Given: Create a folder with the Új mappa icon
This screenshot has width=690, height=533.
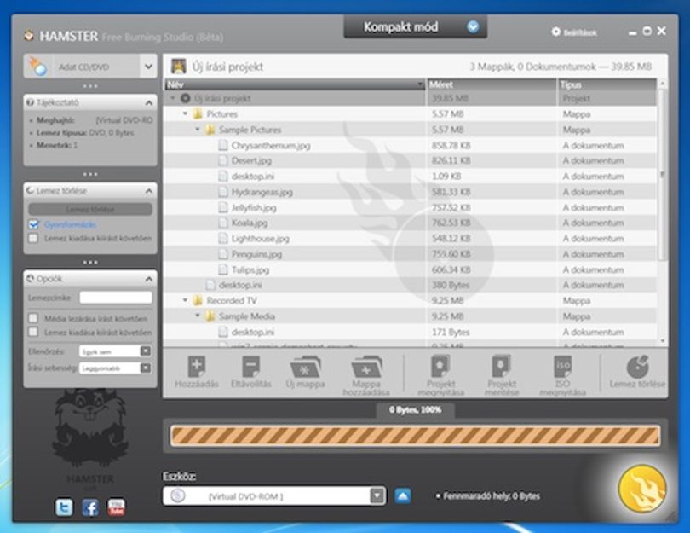Looking at the screenshot, I should (305, 367).
